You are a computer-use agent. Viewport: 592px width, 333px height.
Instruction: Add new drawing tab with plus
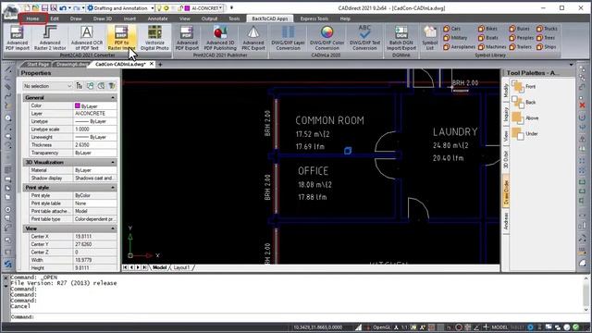click(x=160, y=65)
